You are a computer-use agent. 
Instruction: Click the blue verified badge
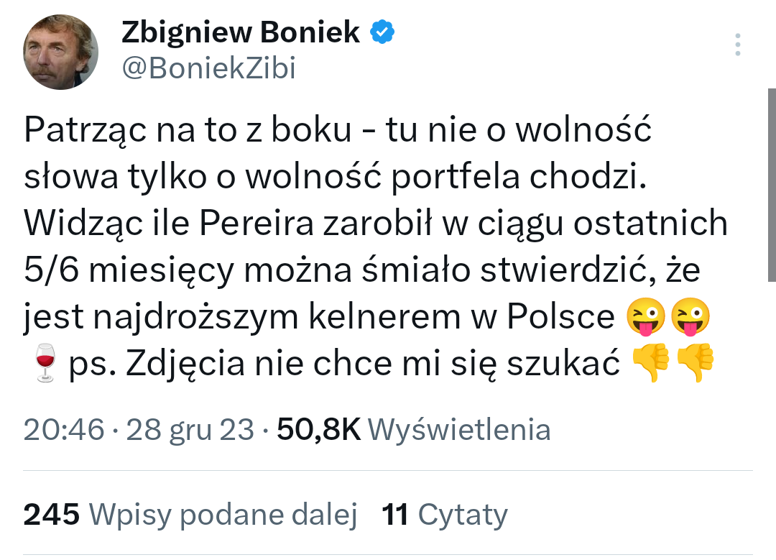[381, 32]
